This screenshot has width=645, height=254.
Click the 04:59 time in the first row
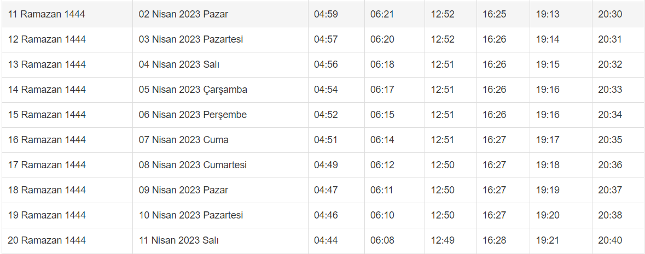click(x=326, y=14)
